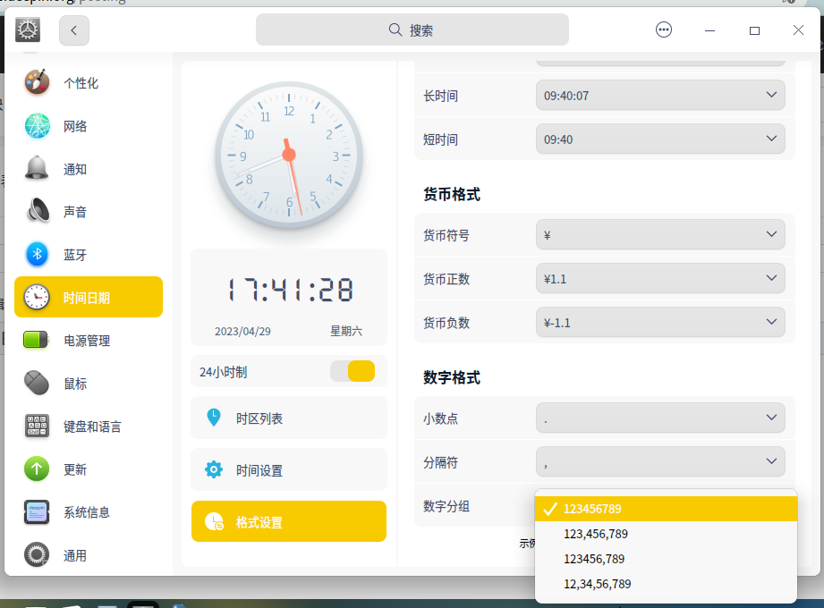Click the 时间设置 blue gear icon

coord(213,469)
